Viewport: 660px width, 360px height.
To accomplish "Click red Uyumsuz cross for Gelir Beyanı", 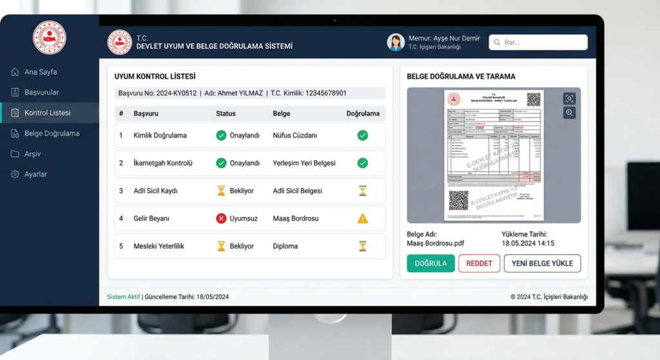I will pos(221,219).
